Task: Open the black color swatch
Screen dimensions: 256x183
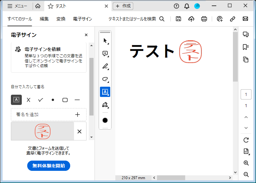Action: (x=105, y=120)
